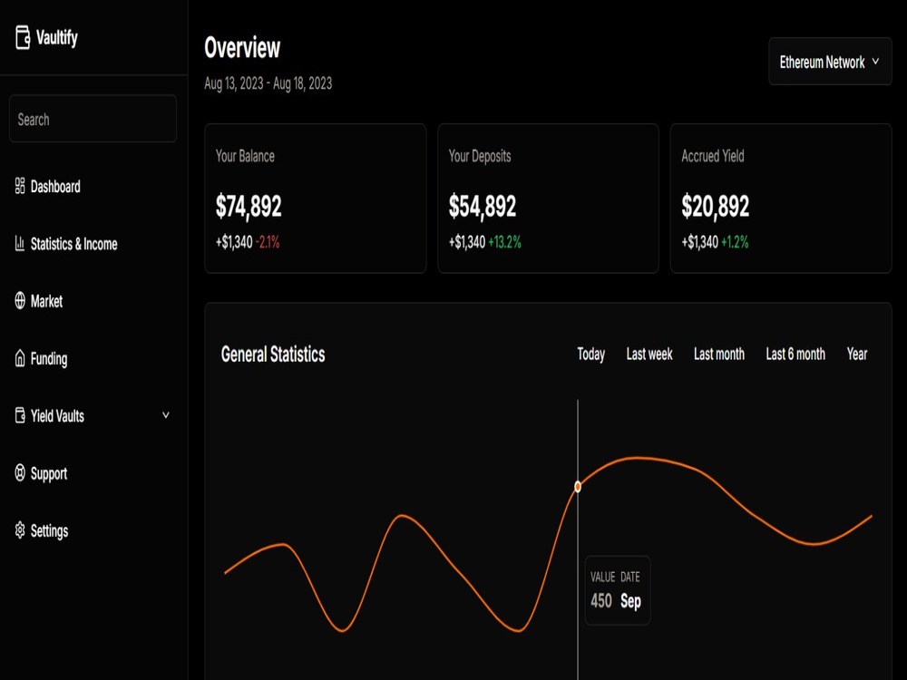Click the General Statistics title
Screen dimensions: 907x680
click(273, 354)
